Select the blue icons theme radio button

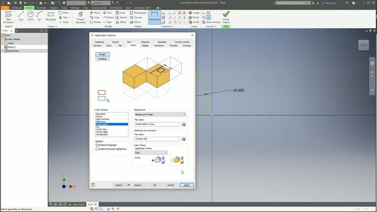[153, 160]
